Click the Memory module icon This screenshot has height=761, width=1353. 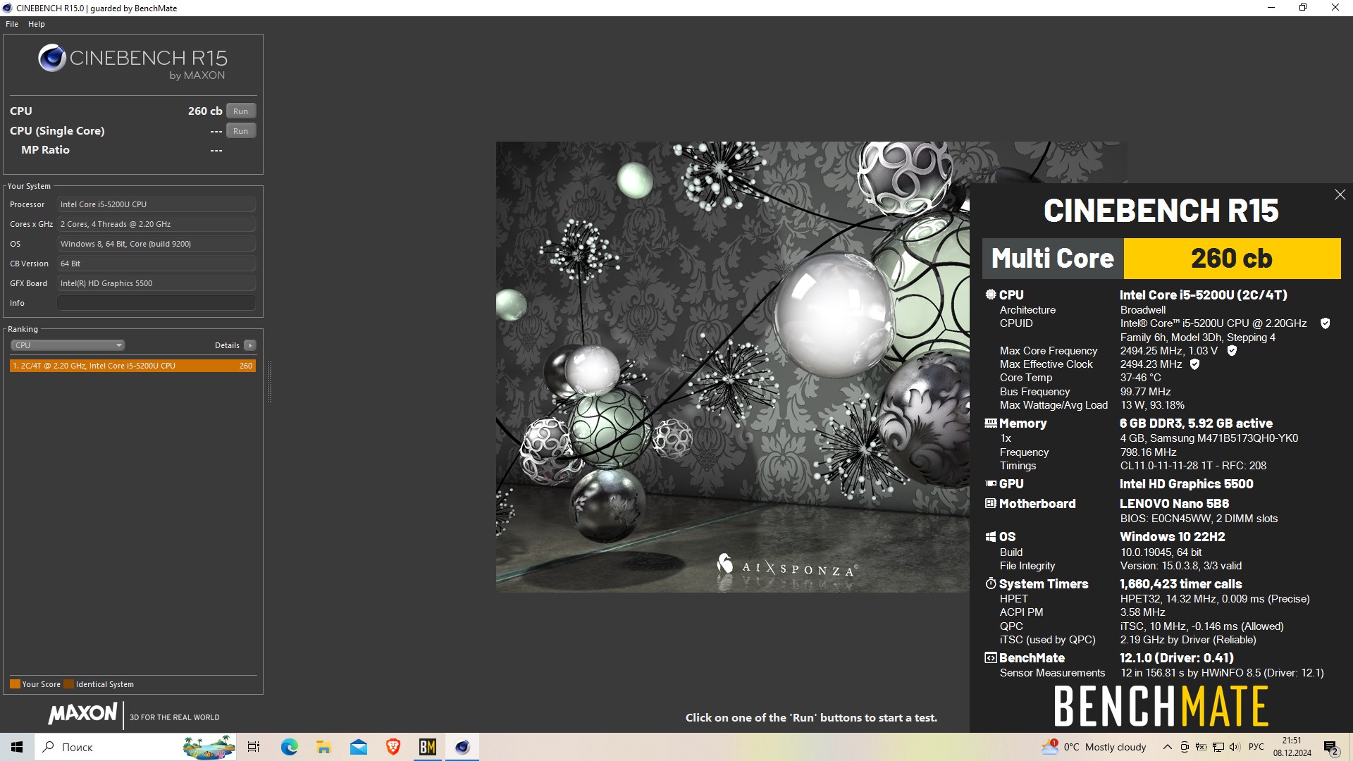coord(991,423)
